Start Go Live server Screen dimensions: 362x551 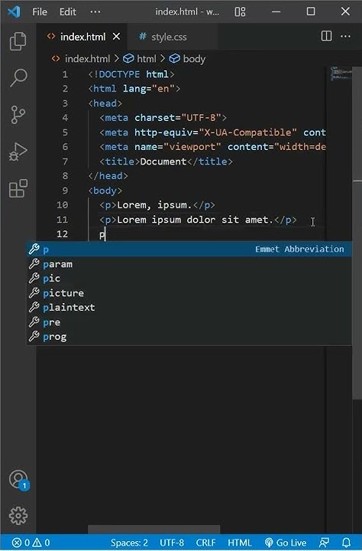click(x=286, y=543)
